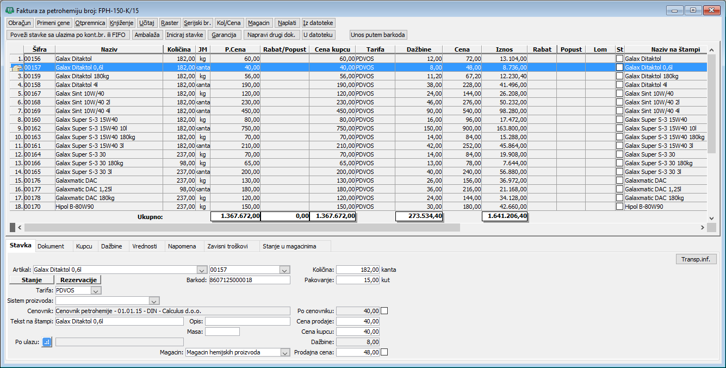Click the Obračun button

(20, 23)
